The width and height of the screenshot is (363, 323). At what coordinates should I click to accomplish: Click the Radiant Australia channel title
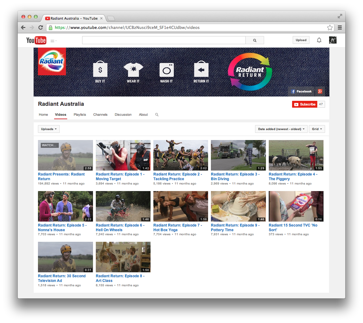pos(61,104)
